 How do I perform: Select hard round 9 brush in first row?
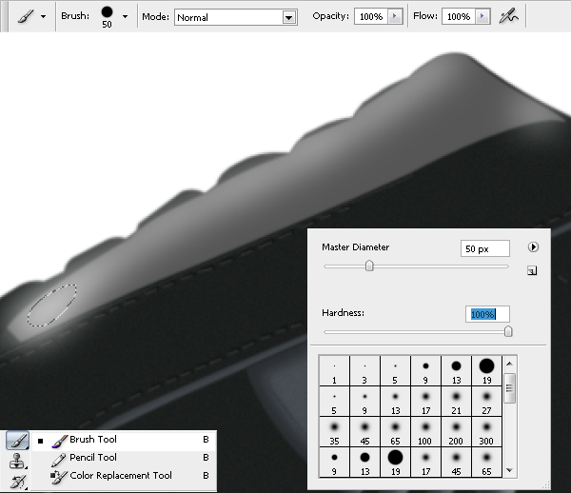click(425, 371)
